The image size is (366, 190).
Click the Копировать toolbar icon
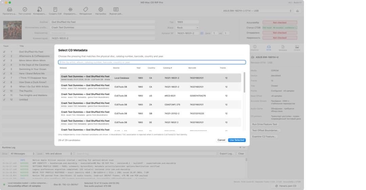pos(39,9)
